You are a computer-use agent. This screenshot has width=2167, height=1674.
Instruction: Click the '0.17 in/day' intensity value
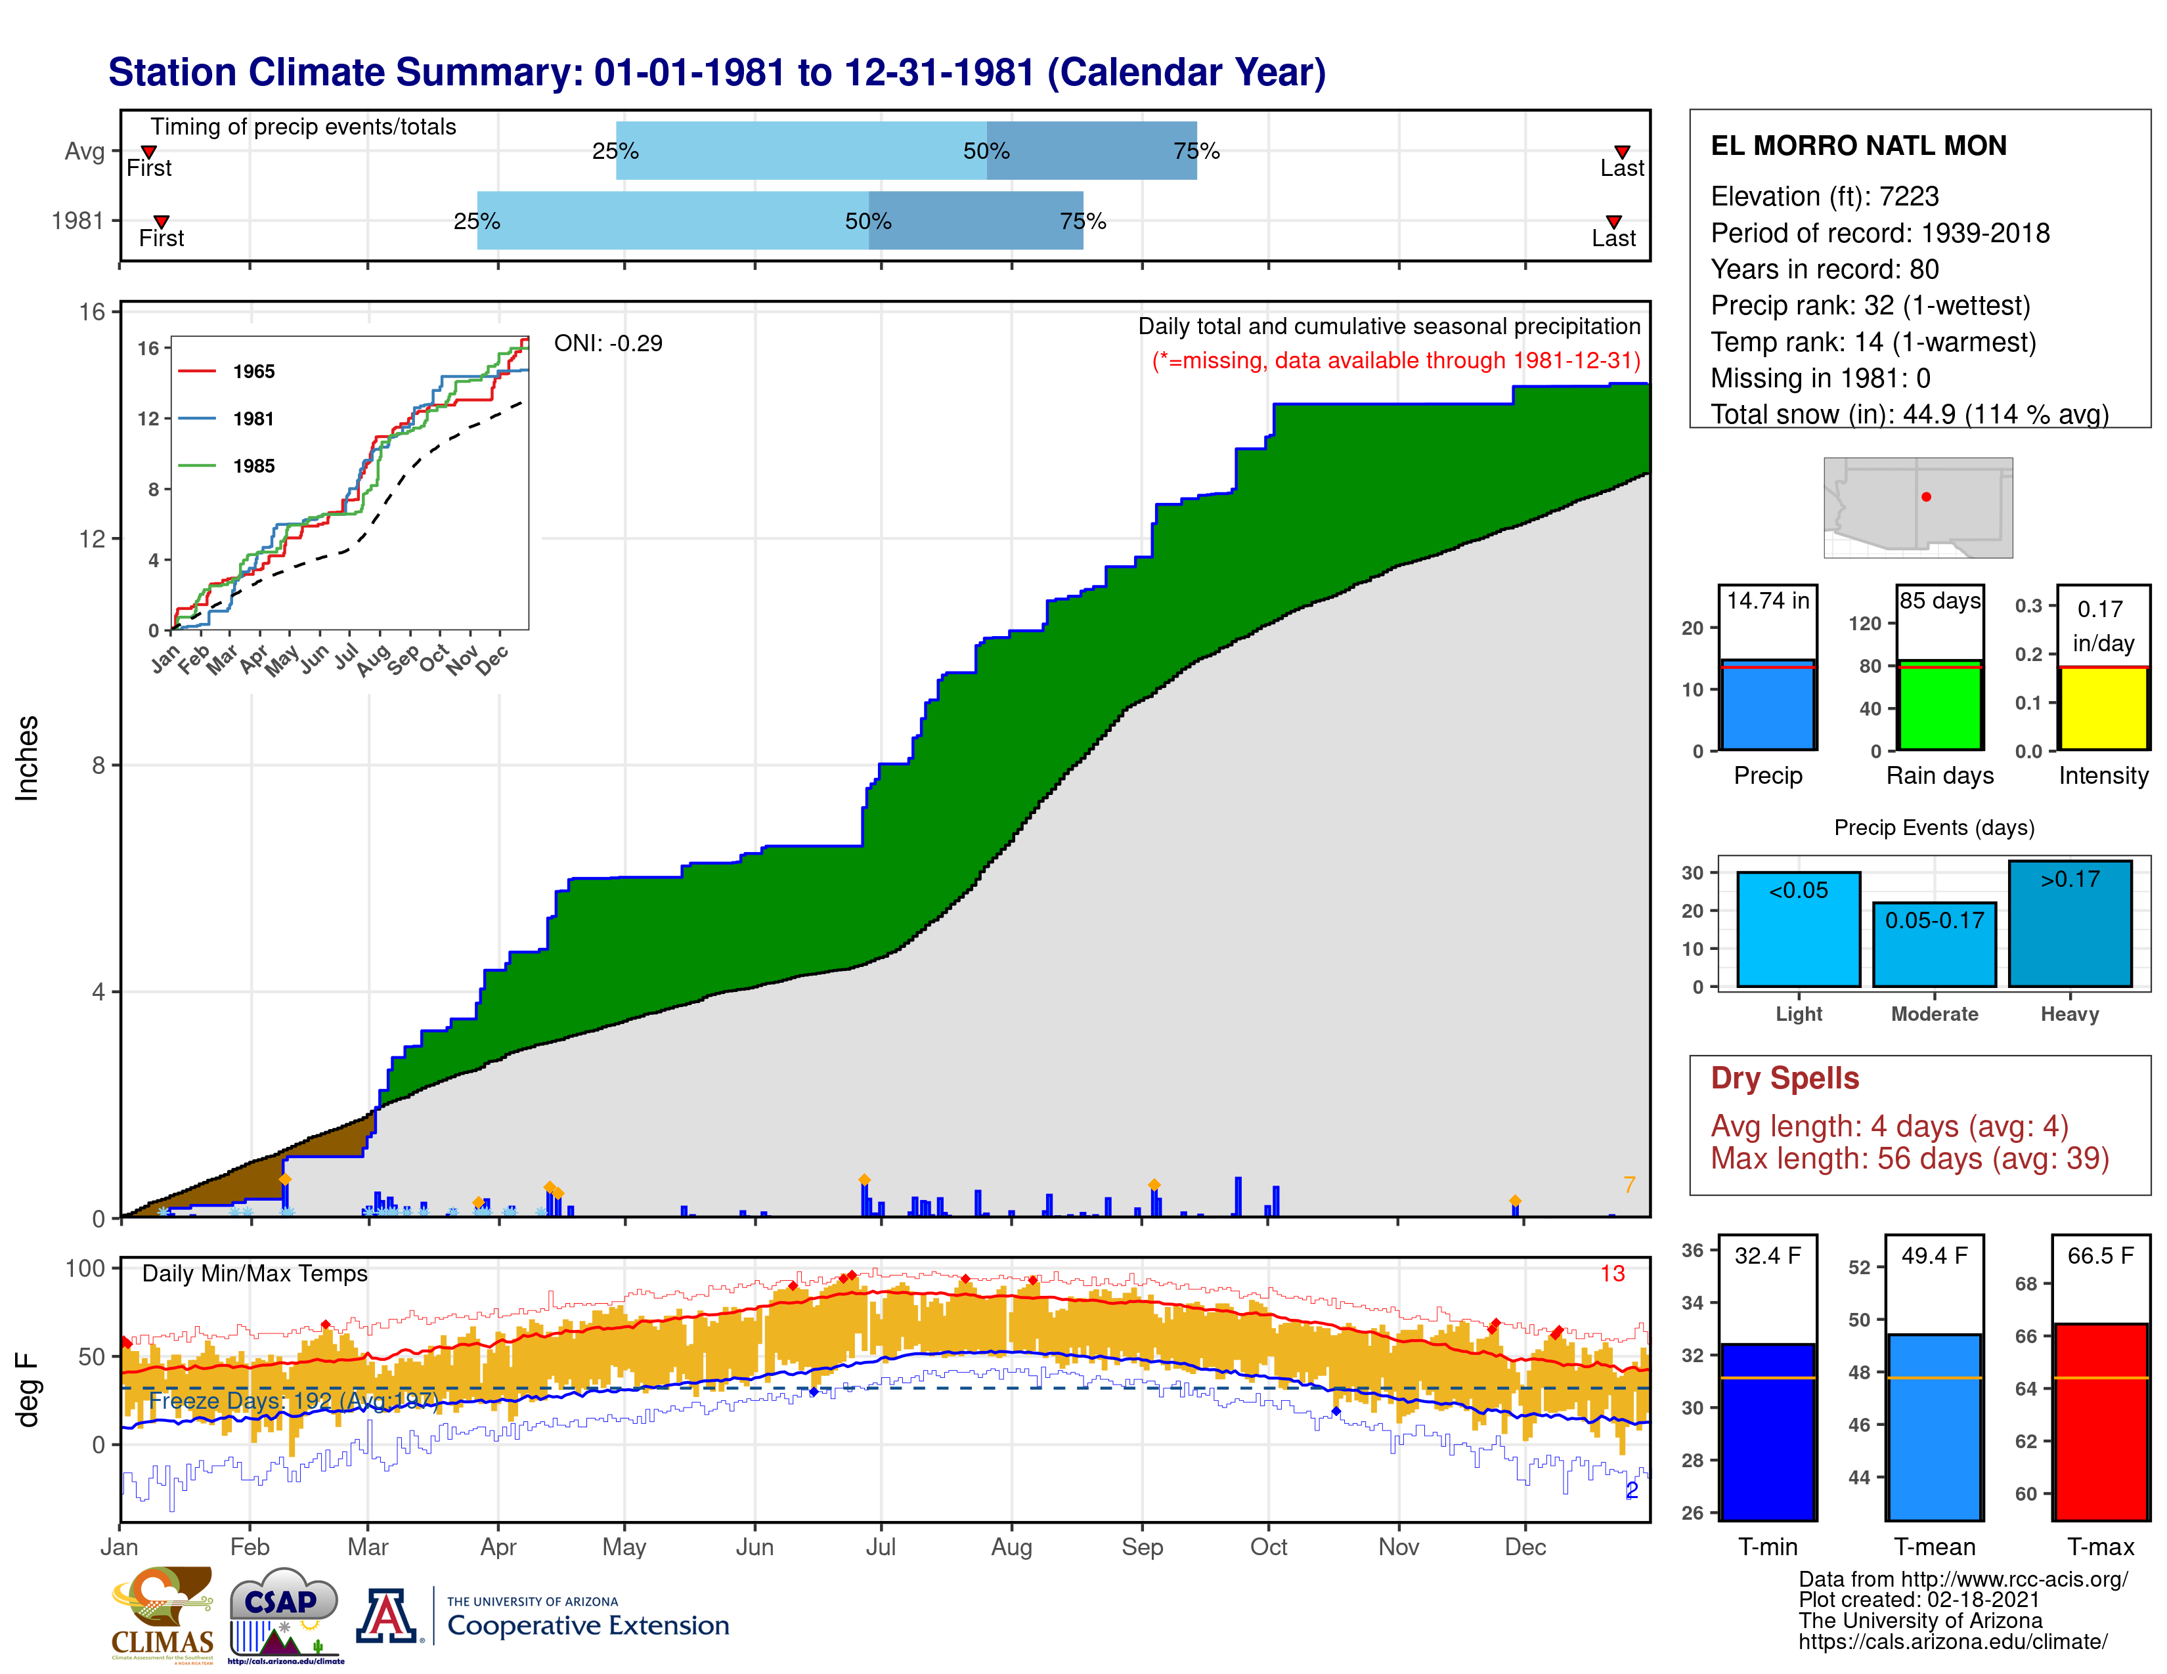point(2103,626)
